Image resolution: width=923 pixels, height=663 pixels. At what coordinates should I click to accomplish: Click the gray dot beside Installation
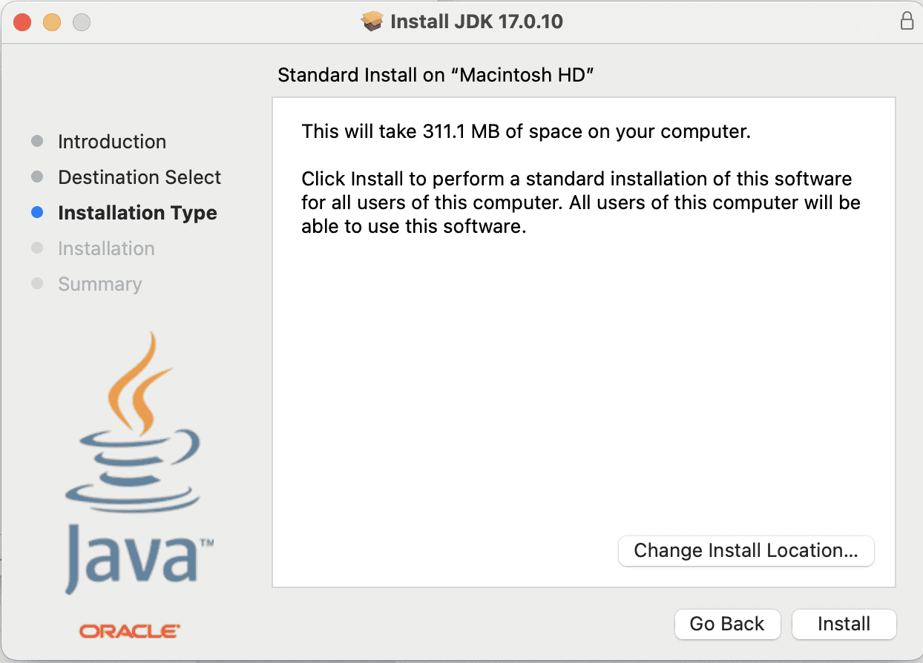[x=37, y=248]
